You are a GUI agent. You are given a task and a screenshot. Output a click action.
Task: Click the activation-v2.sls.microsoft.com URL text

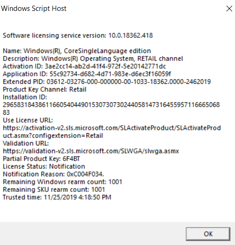point(112,128)
